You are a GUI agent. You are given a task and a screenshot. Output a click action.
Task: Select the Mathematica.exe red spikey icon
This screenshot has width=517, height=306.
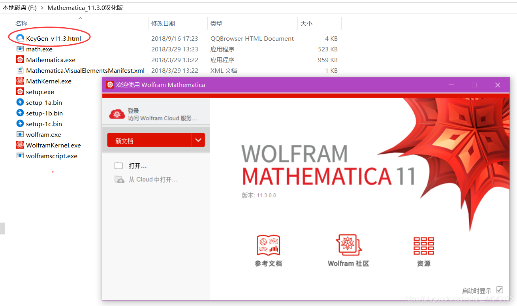[20, 60]
